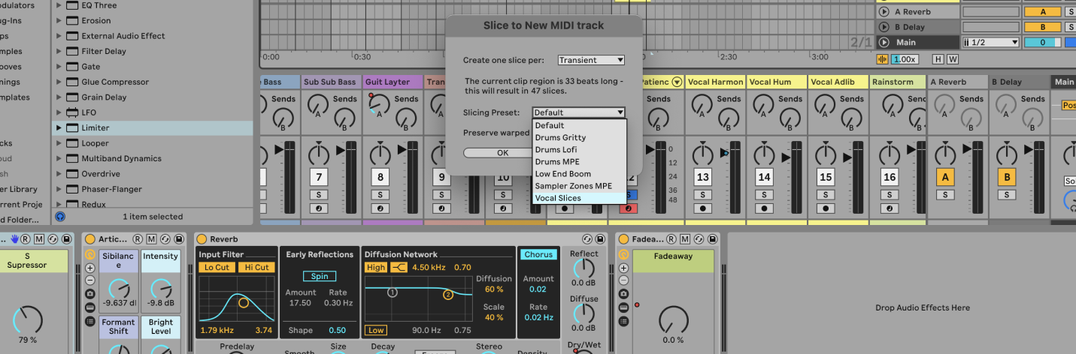Select Vocal Slices slicing preset
This screenshot has height=354, width=1076.
(579, 198)
